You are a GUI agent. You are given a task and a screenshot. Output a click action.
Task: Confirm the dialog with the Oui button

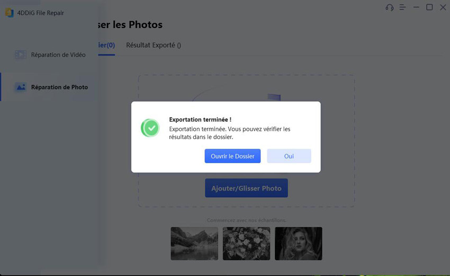[289, 156]
